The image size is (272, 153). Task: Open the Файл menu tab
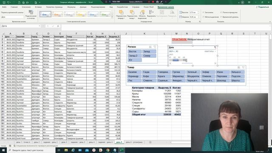tap(4, 7)
